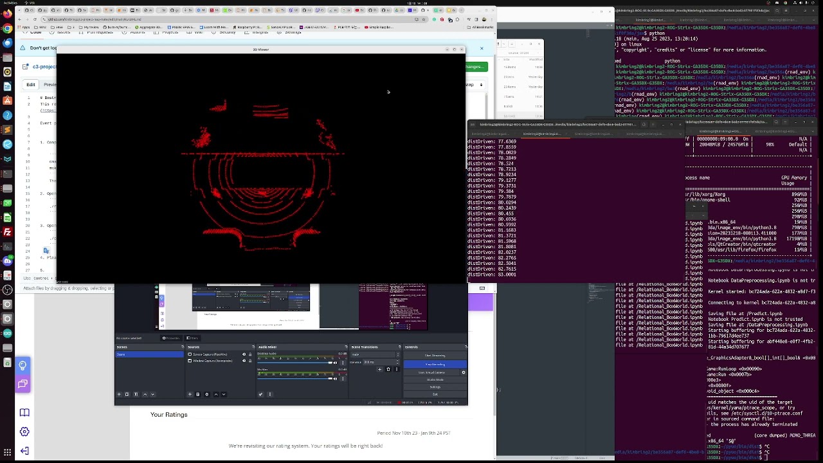The height and width of the screenshot is (463, 823).
Task: Toggle visibility of Screen Capture (PipeWire) source
Action: [244, 354]
